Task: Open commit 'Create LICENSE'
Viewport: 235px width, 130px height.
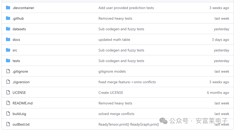Action: pyautogui.click(x=111, y=93)
